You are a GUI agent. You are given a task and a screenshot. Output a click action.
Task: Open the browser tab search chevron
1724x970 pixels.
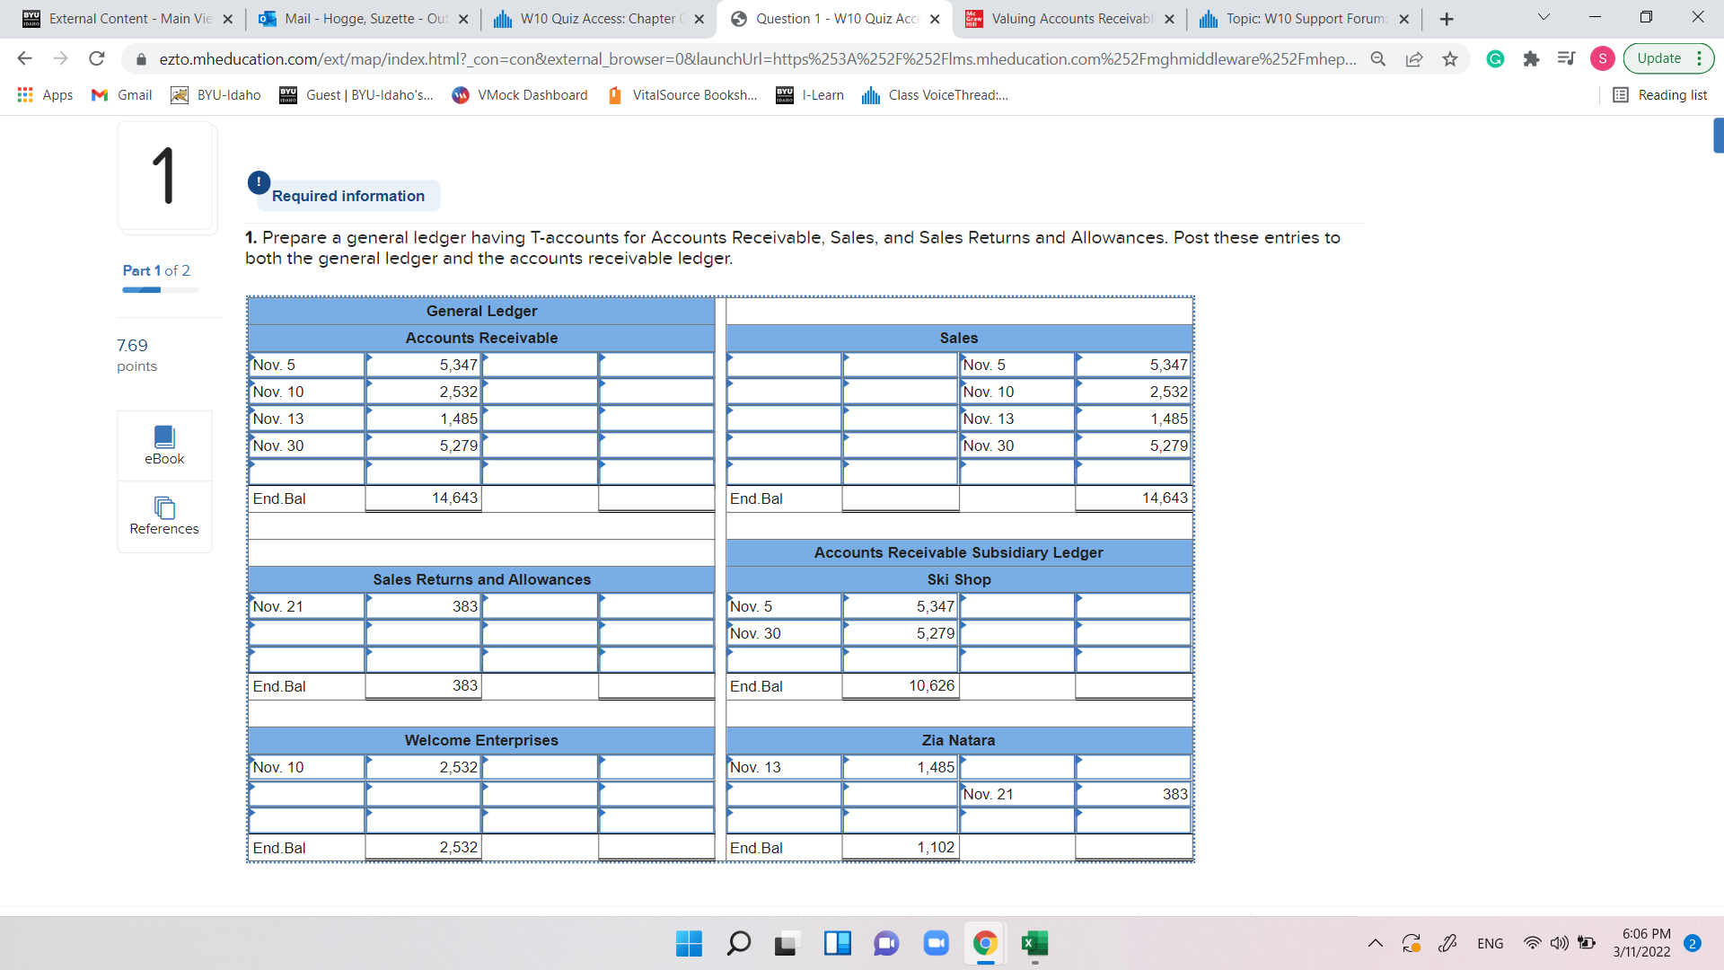pos(1543,17)
